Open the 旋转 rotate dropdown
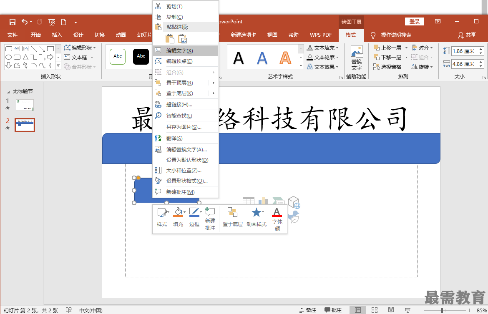The width and height of the screenshot is (488, 314). [x=423, y=67]
